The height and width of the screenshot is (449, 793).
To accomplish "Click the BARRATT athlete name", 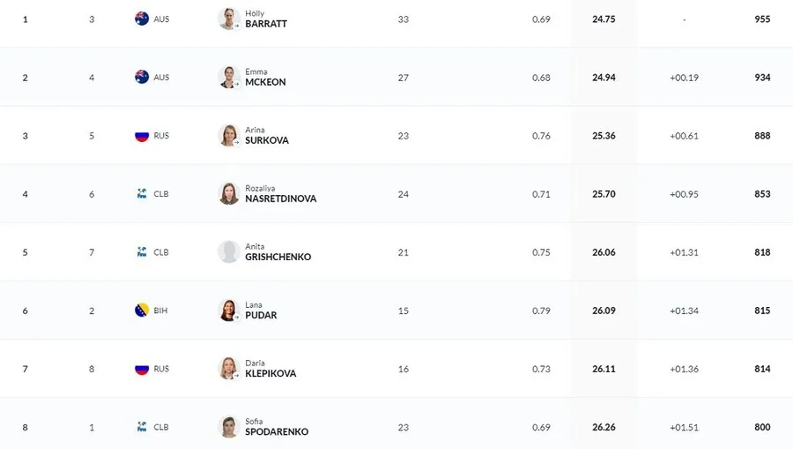I will tap(266, 24).
